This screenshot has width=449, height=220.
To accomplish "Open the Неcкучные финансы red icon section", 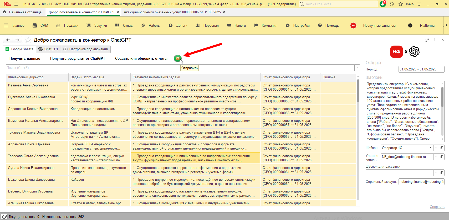I will click(353, 26).
